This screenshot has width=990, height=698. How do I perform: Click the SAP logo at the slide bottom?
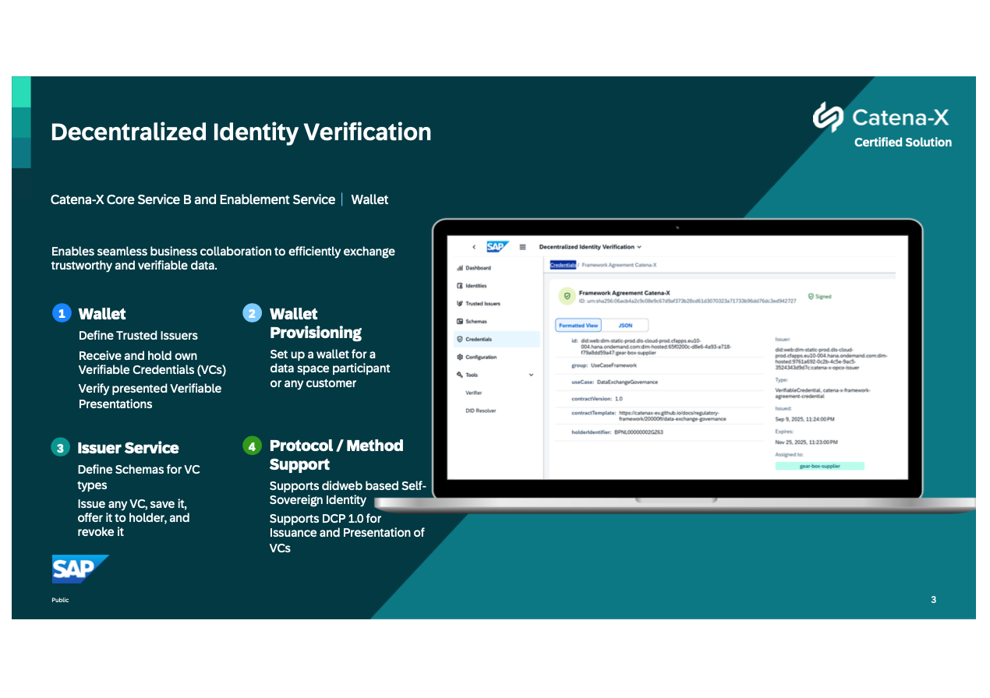coord(80,569)
